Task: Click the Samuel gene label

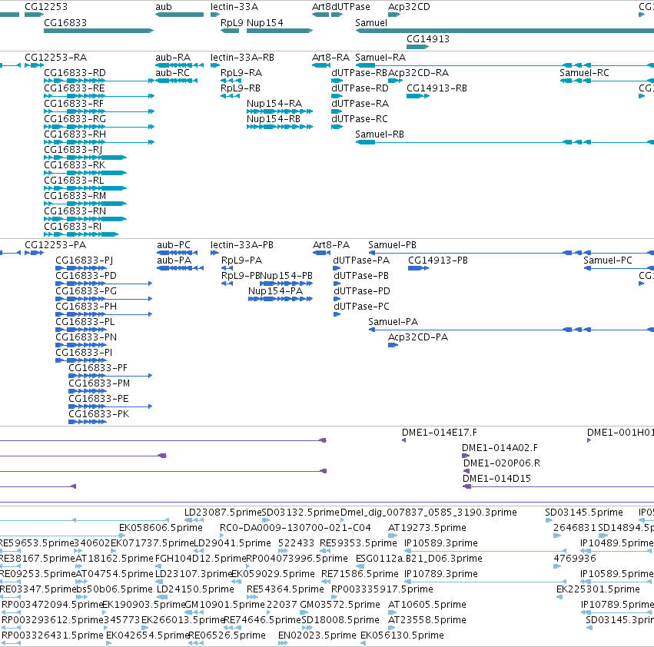Action: coord(371,23)
